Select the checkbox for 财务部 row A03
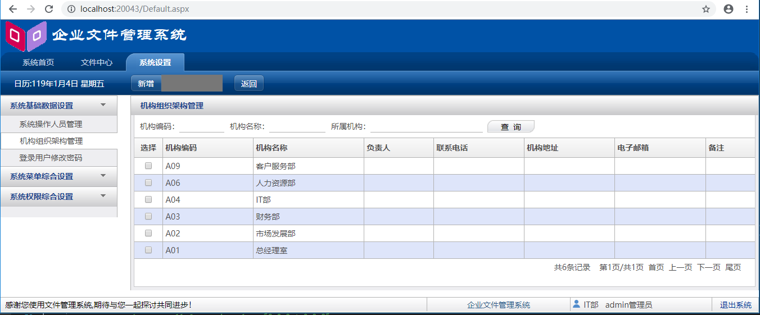 coord(148,216)
